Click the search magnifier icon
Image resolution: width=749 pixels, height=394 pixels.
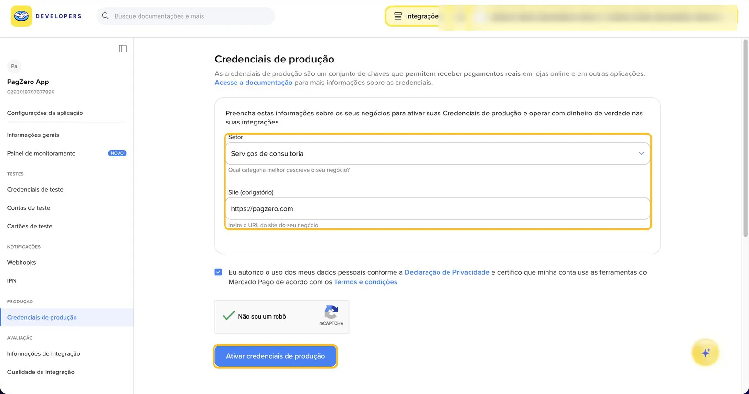106,16
